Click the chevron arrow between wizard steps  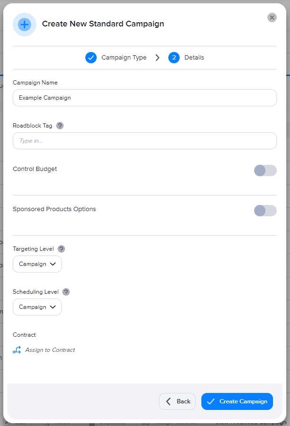tap(157, 58)
